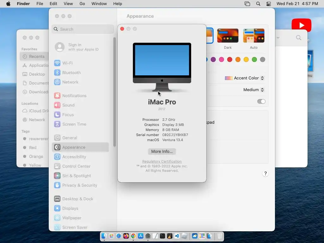324x243 pixels.
Task: Close the About This Mac window
Action: 122,29
